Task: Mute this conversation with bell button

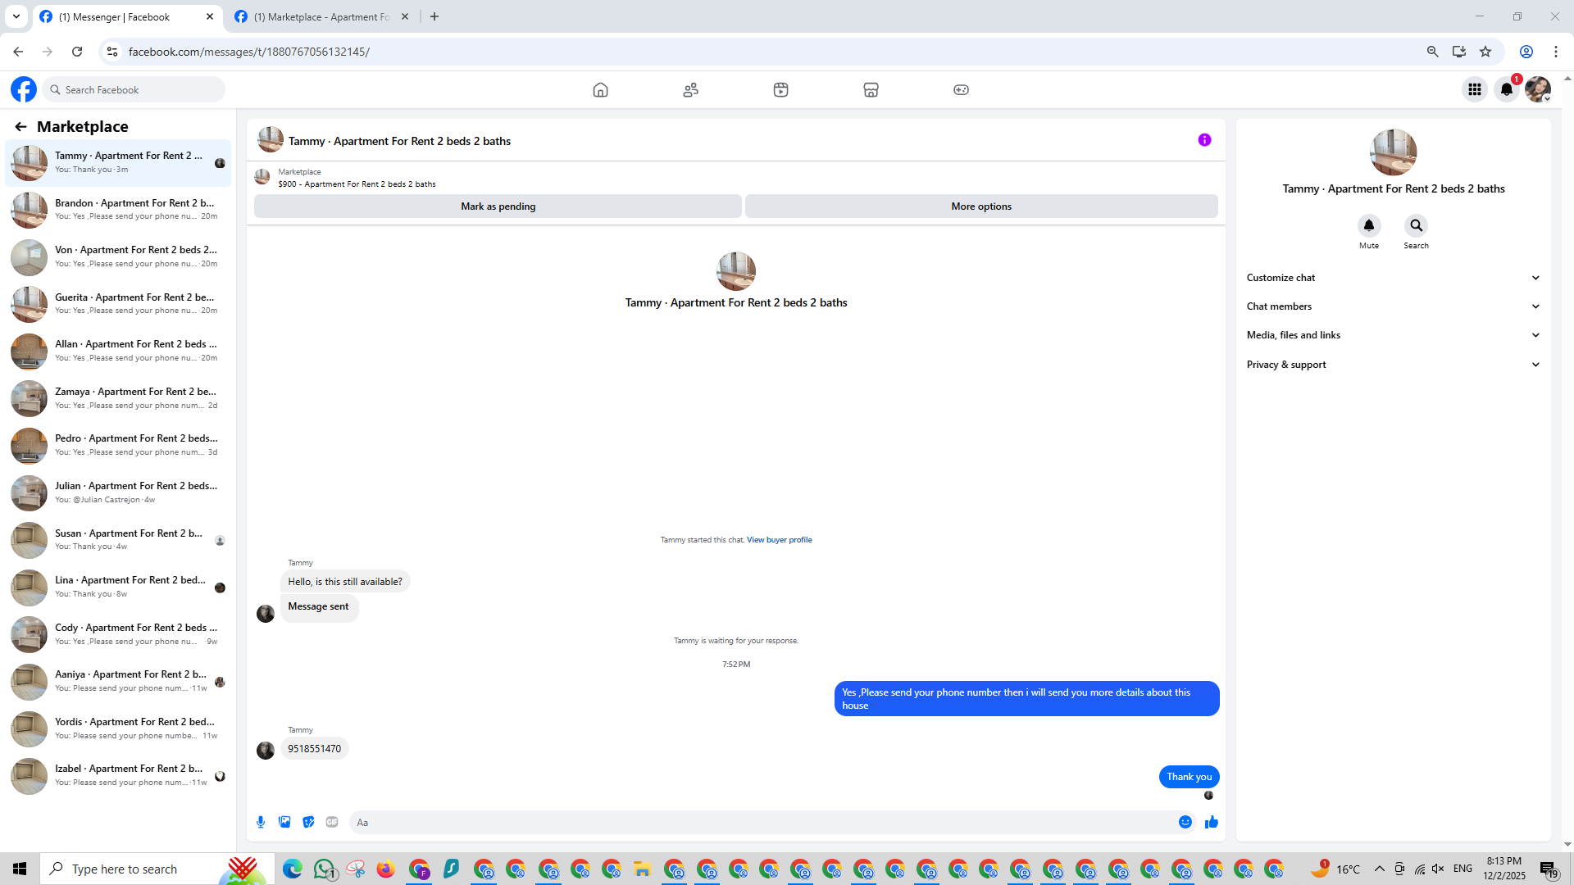Action: [x=1368, y=225]
